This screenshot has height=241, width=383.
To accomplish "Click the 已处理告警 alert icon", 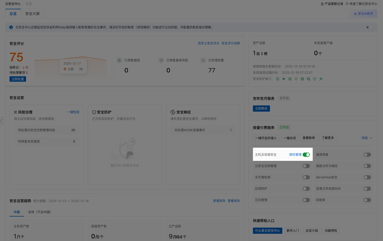I will (203, 60).
